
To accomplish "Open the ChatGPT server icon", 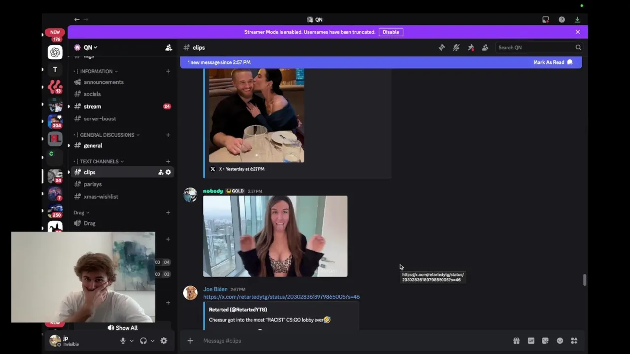I will coord(55,52).
